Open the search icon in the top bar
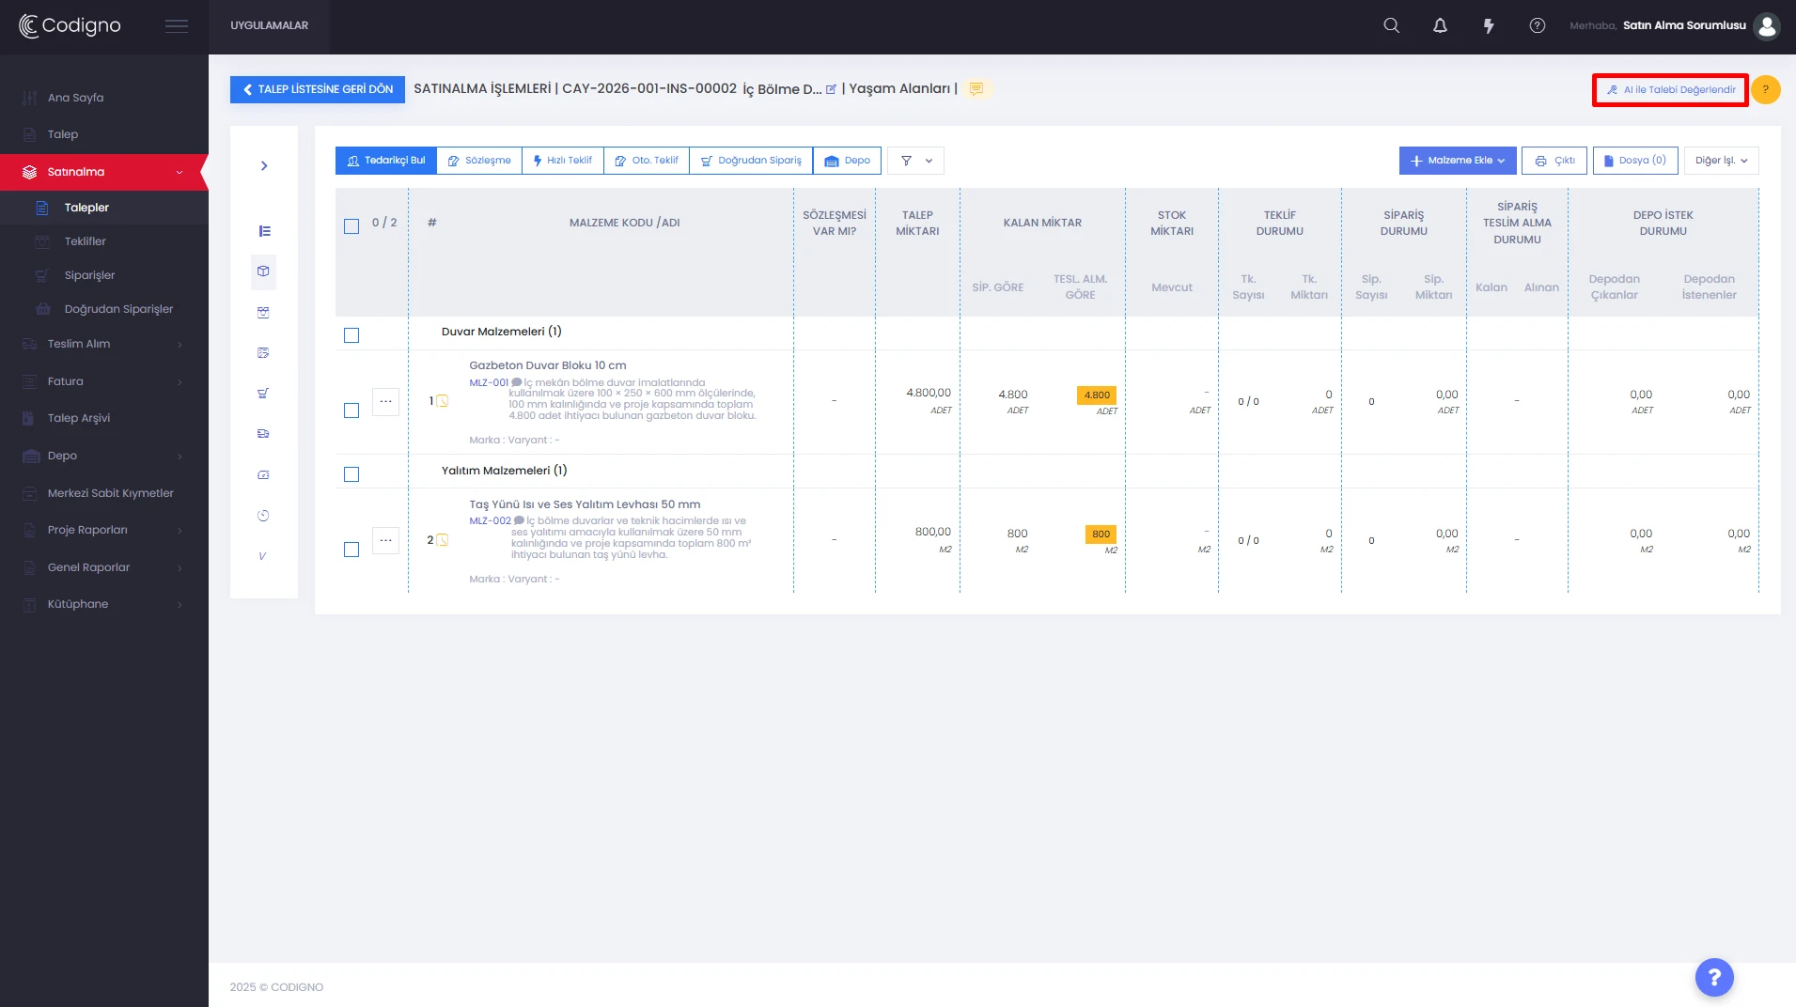 tap(1392, 25)
